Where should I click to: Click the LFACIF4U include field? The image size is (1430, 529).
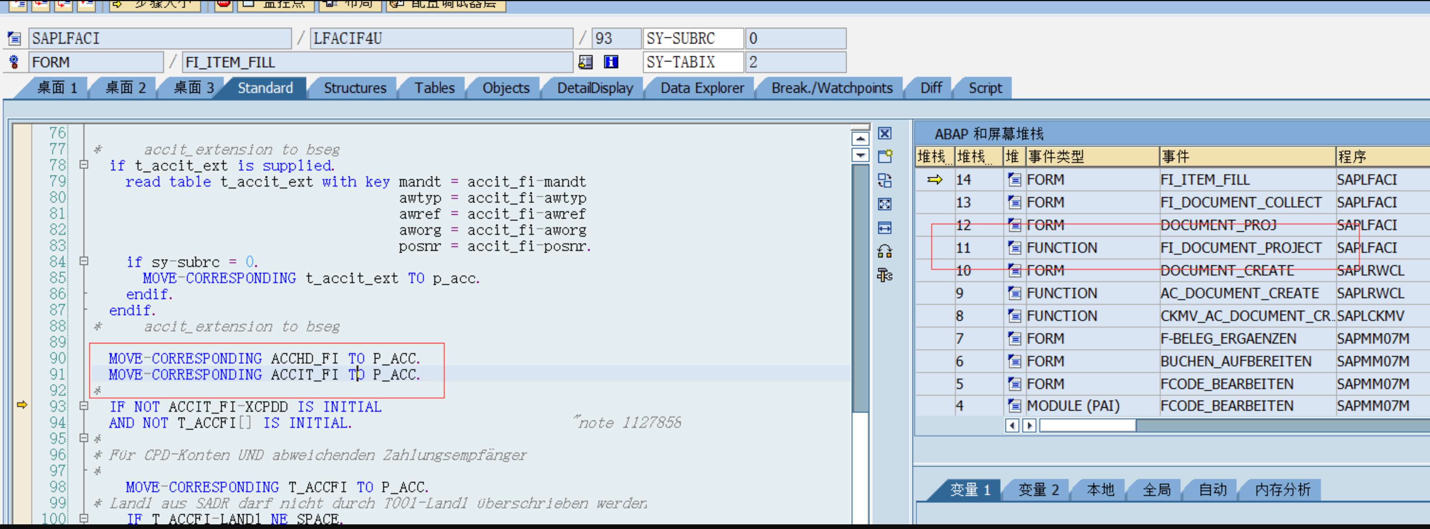pyautogui.click(x=441, y=38)
